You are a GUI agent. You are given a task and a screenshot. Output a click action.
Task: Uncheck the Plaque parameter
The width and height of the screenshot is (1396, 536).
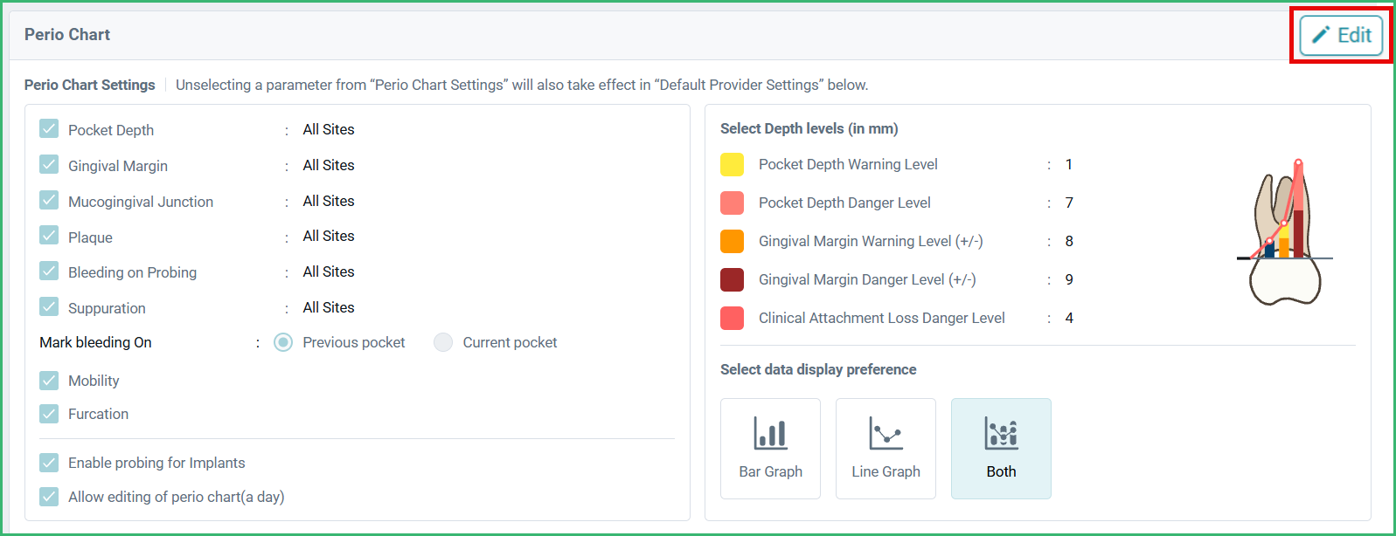[x=49, y=237]
